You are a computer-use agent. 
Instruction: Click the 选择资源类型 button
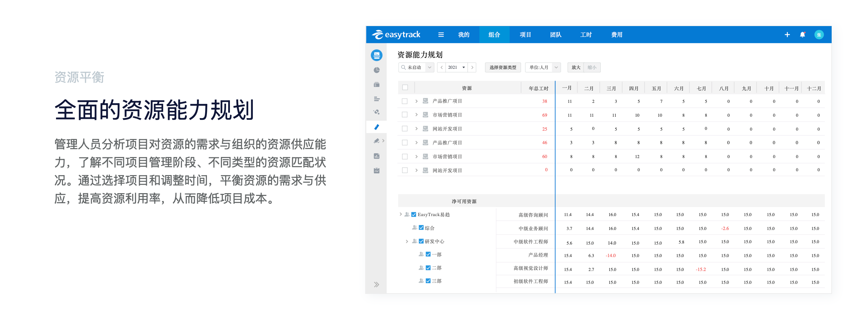(x=503, y=67)
